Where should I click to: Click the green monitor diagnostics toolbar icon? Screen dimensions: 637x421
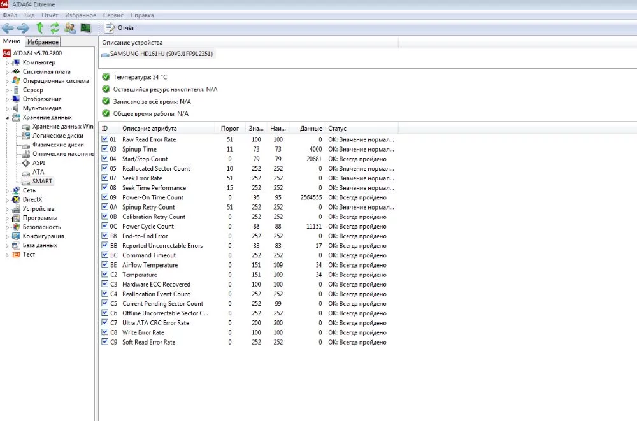pos(86,28)
